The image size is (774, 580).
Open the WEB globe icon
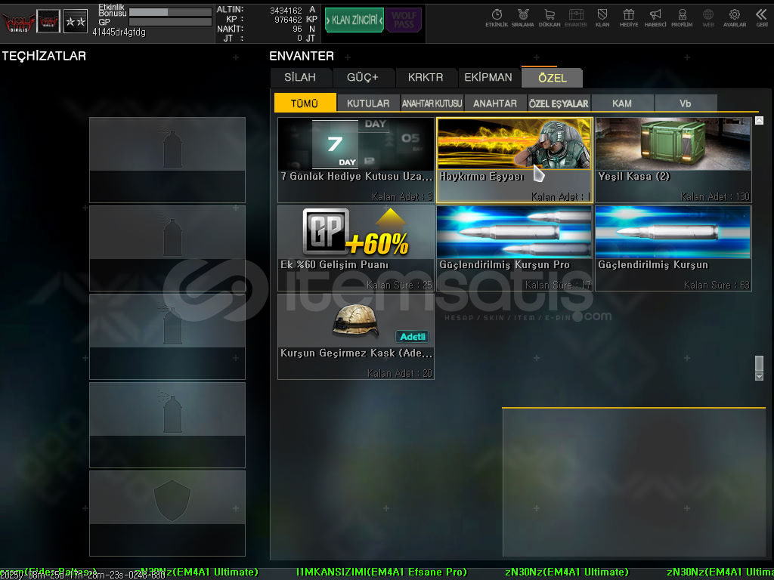pos(708,18)
